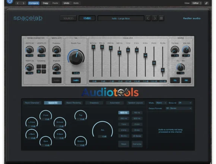Image resolution: width=216 pixels, height=164 pixels.
Task: Toggle the Compare button
Action: coord(34,3)
